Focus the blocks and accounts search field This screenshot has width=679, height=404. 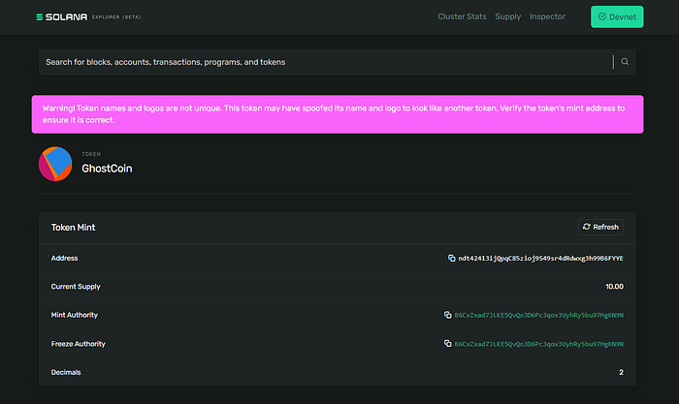coord(320,62)
